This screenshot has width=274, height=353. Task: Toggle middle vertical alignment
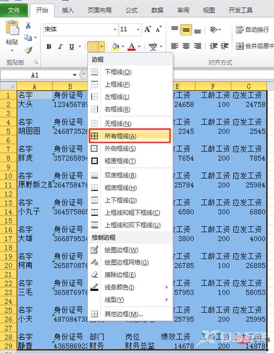(186, 29)
